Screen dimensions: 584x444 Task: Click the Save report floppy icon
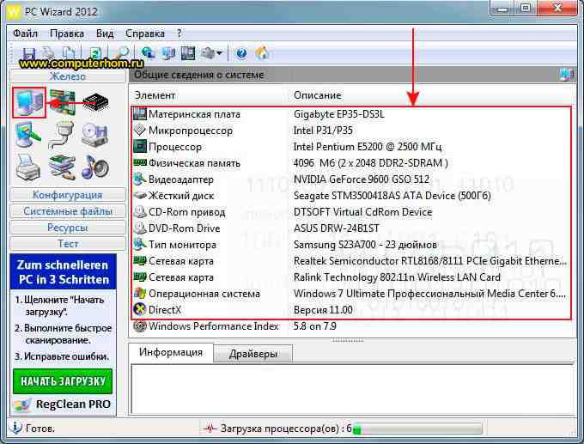point(28,53)
